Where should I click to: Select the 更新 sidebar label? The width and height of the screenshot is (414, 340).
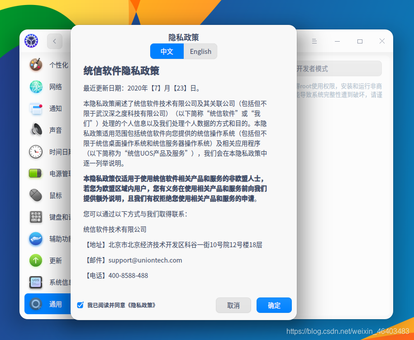tap(56, 261)
